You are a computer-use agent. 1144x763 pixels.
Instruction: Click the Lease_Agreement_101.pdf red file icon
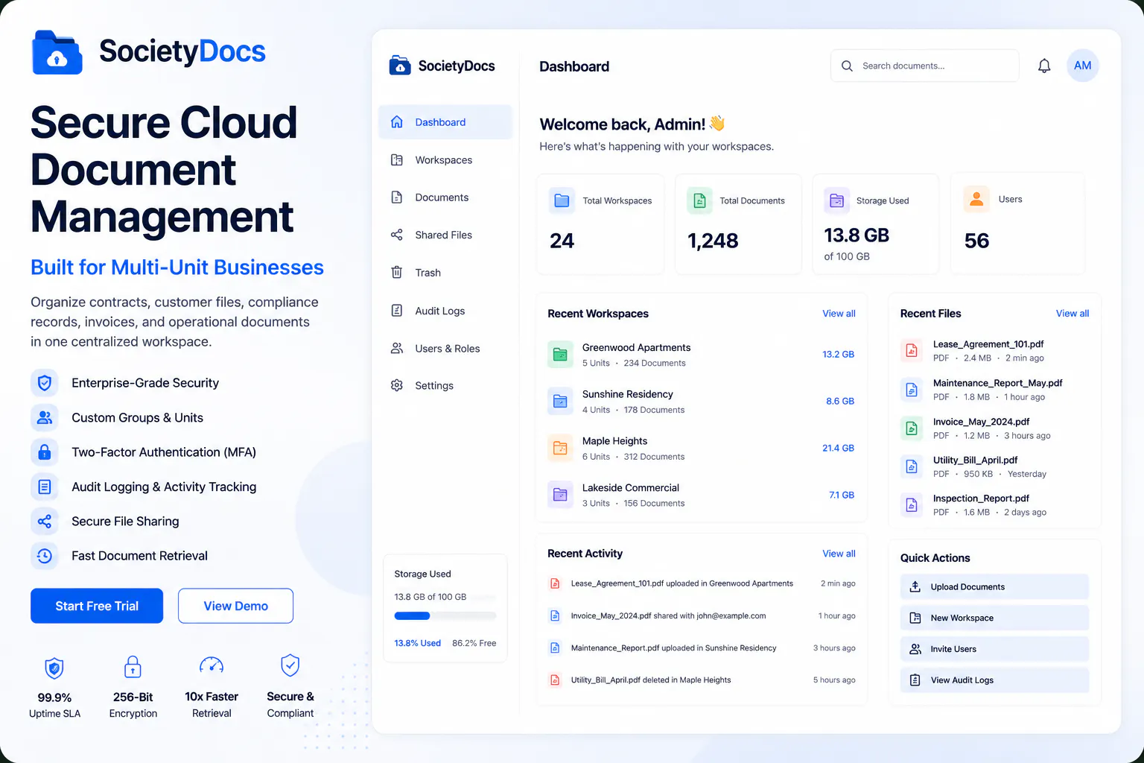911,350
